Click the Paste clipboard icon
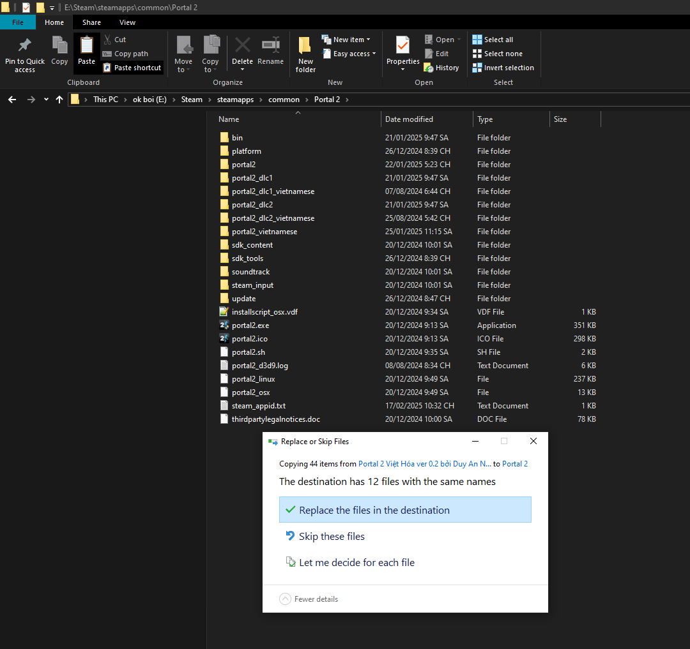This screenshot has height=649, width=690. pos(86,45)
